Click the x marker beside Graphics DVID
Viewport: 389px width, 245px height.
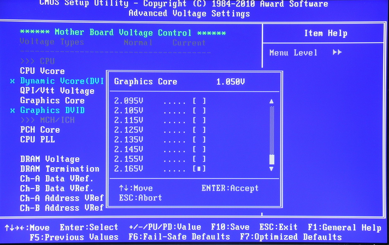(13, 111)
